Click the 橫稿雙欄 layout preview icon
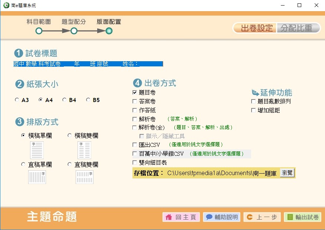The height and width of the screenshot is (230, 325). 84,150
